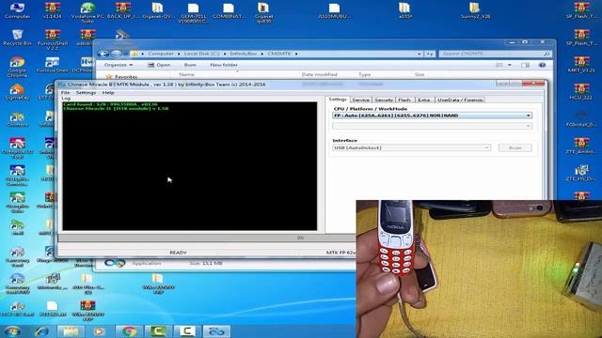This screenshot has width=602, height=338.
Task: Toggle Explorer's preview pane icon
Action: pos(525,65)
